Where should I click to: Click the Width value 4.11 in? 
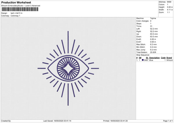pos(170,10)
